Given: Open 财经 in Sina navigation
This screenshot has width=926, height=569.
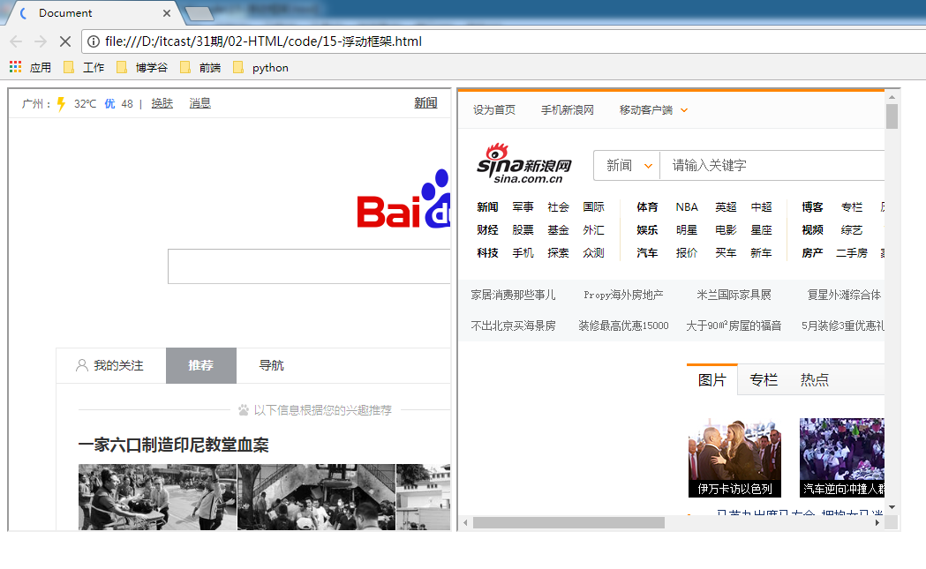Looking at the screenshot, I should tap(487, 229).
